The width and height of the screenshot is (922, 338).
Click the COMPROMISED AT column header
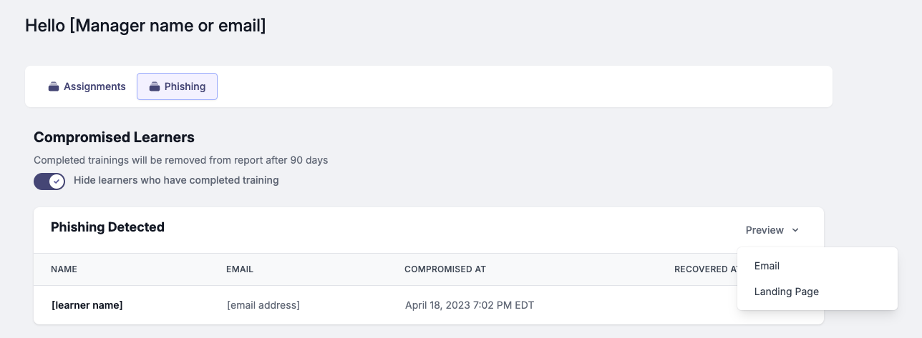(445, 269)
